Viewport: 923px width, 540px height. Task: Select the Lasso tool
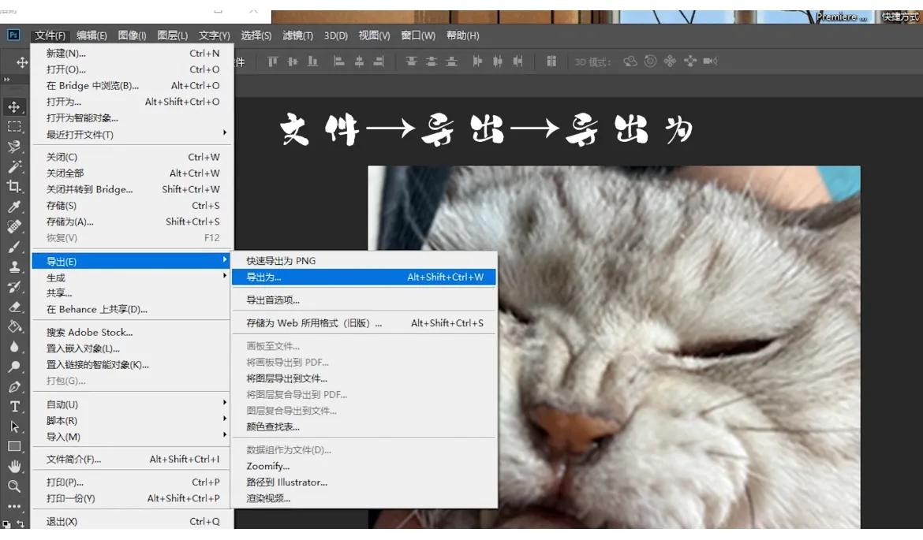click(14, 147)
